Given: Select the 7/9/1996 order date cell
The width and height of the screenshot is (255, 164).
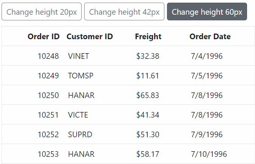Looking at the screenshot, I should [207, 135].
